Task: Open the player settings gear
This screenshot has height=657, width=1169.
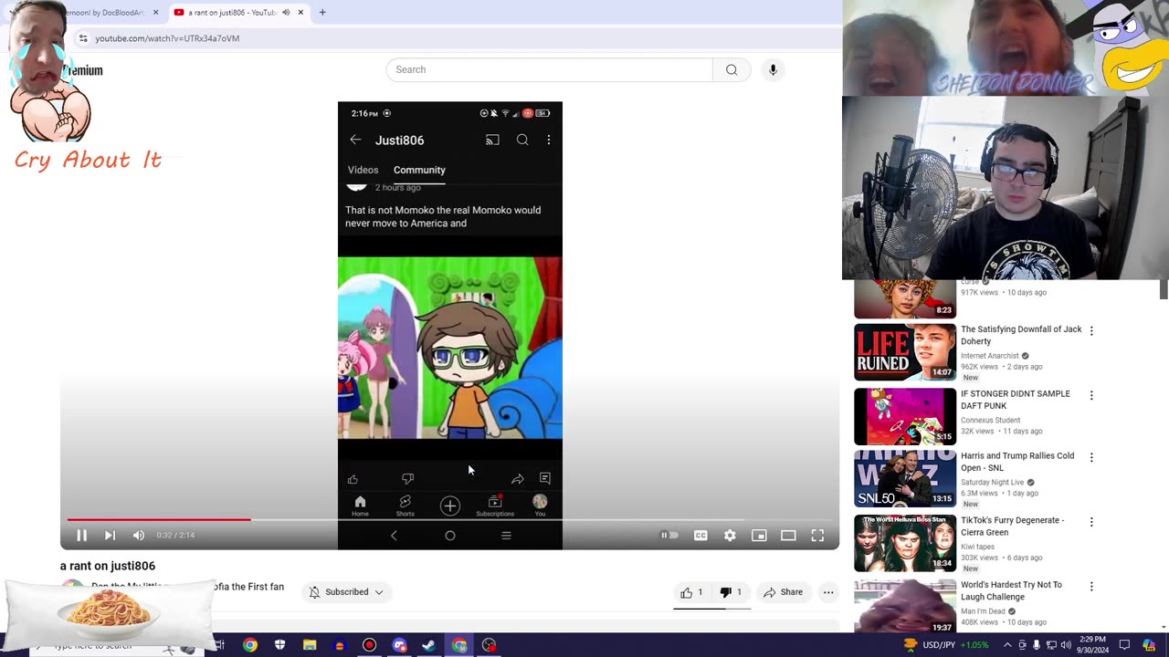Action: pos(730,536)
